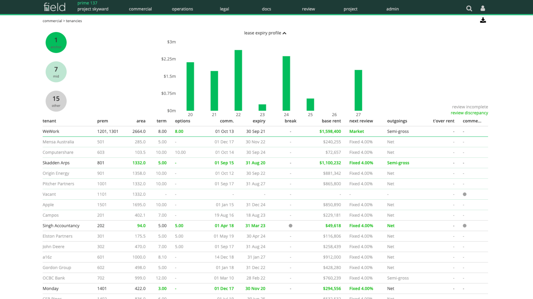Screen dimensions: 533x299
Task: Click the tenancies breadcrumb
Action: pos(74,21)
